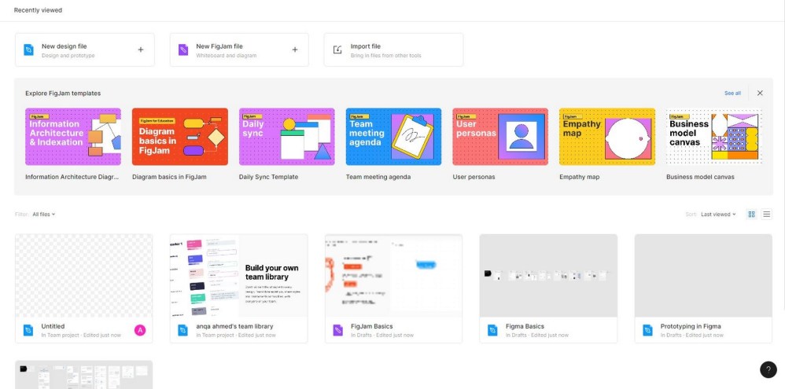Image resolution: width=785 pixels, height=389 pixels.
Task: Open the Empathy map template thumbnail
Action: tap(607, 137)
